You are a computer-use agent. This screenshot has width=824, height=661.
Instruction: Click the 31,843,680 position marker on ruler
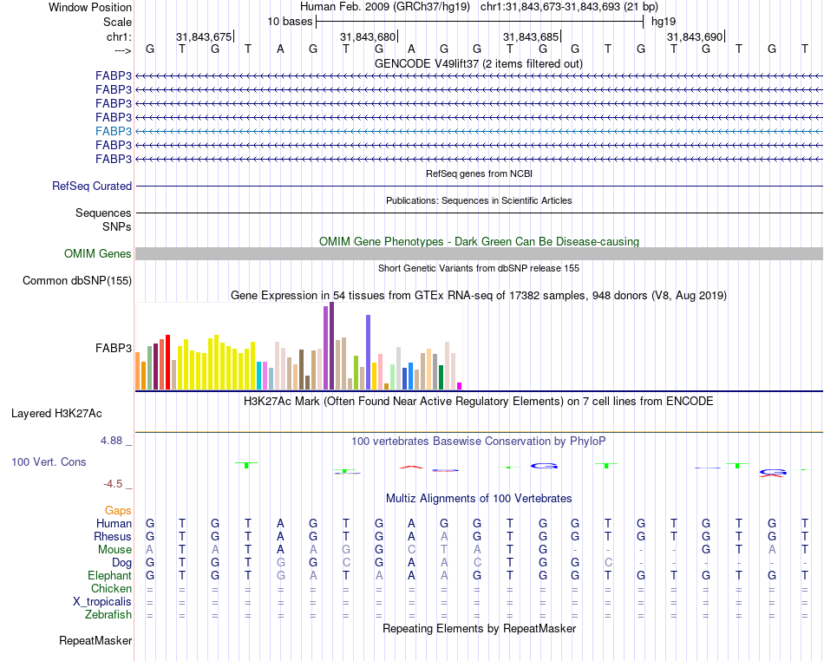(369, 36)
